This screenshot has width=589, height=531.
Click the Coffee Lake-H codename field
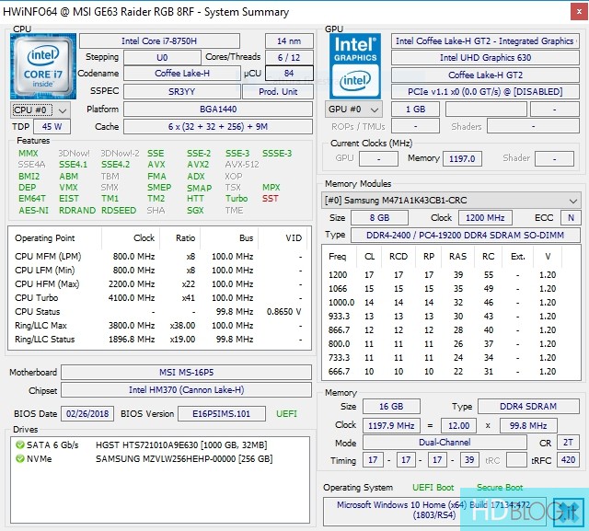[x=182, y=74]
